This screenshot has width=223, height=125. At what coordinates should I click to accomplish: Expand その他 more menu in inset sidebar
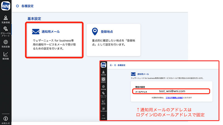coord(103,116)
